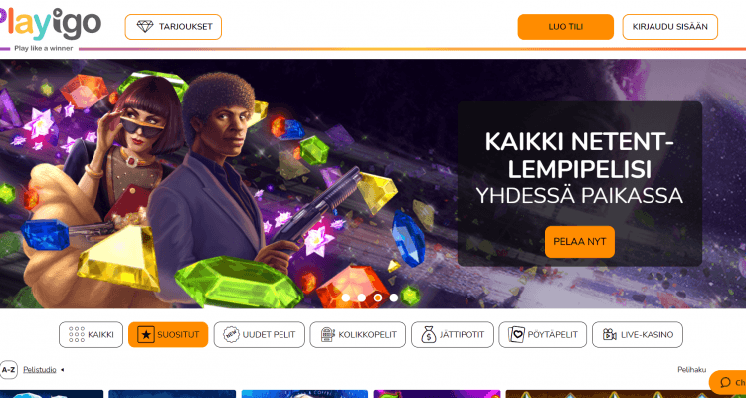Select the second carousel slide dot

tap(362, 298)
